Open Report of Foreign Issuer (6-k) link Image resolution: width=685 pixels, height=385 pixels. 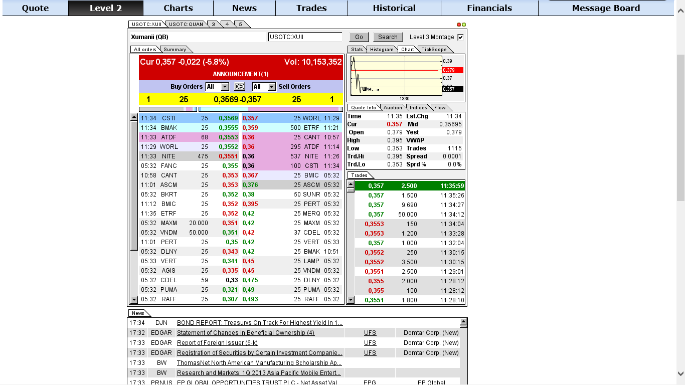point(218,343)
